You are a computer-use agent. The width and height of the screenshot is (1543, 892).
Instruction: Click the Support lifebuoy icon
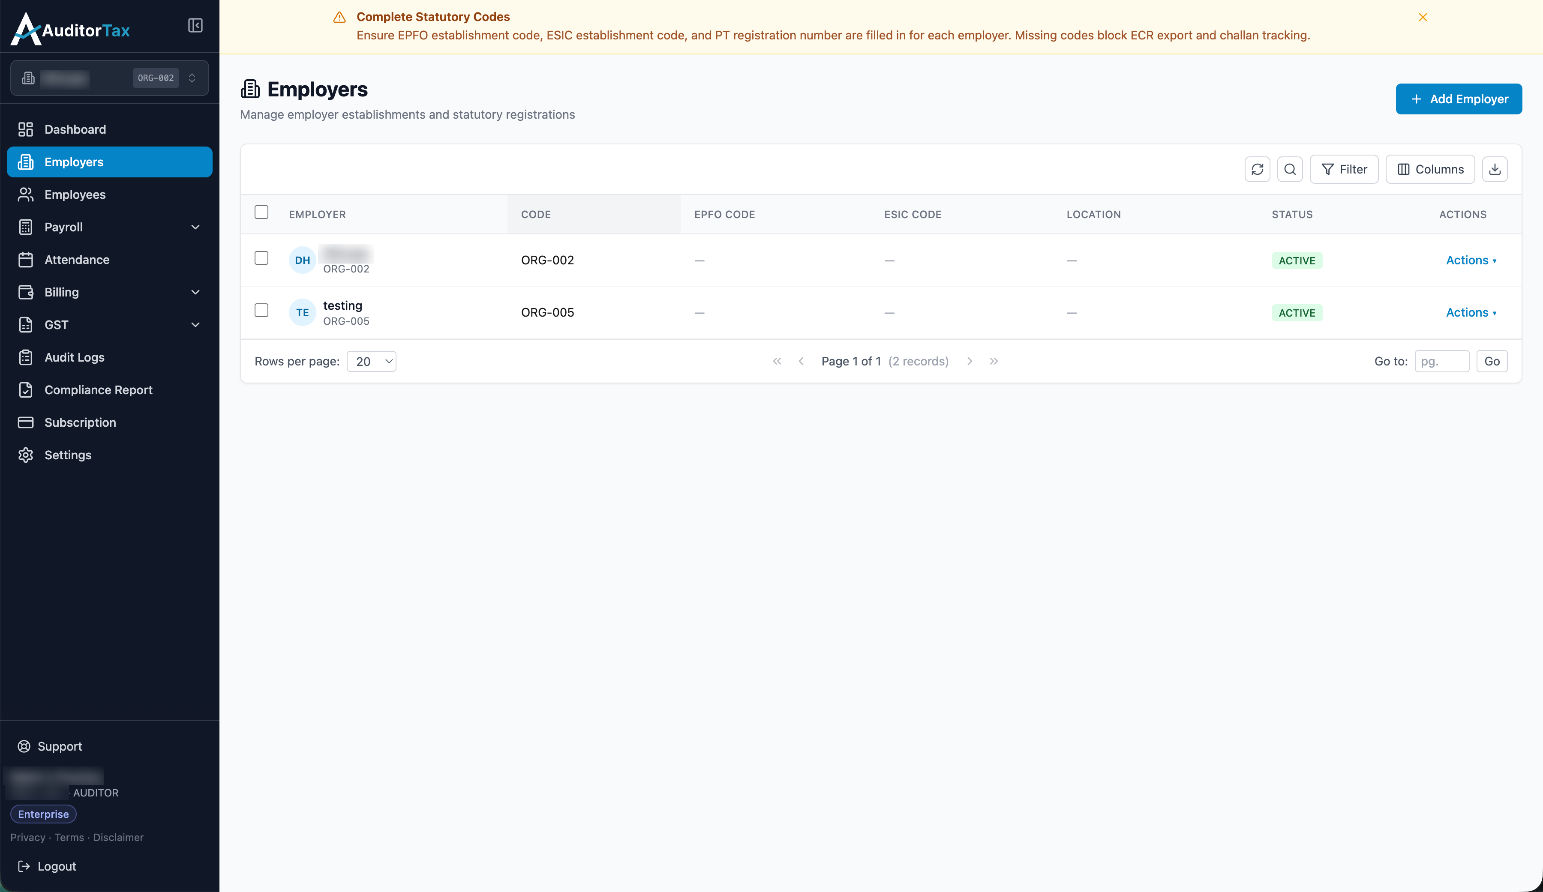[24, 746]
